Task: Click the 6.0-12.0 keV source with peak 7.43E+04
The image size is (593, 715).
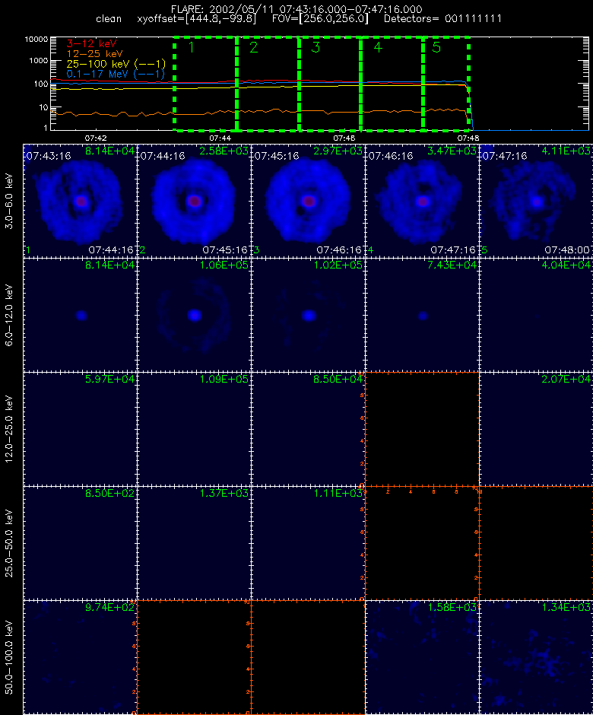Action: pyautogui.click(x=423, y=316)
